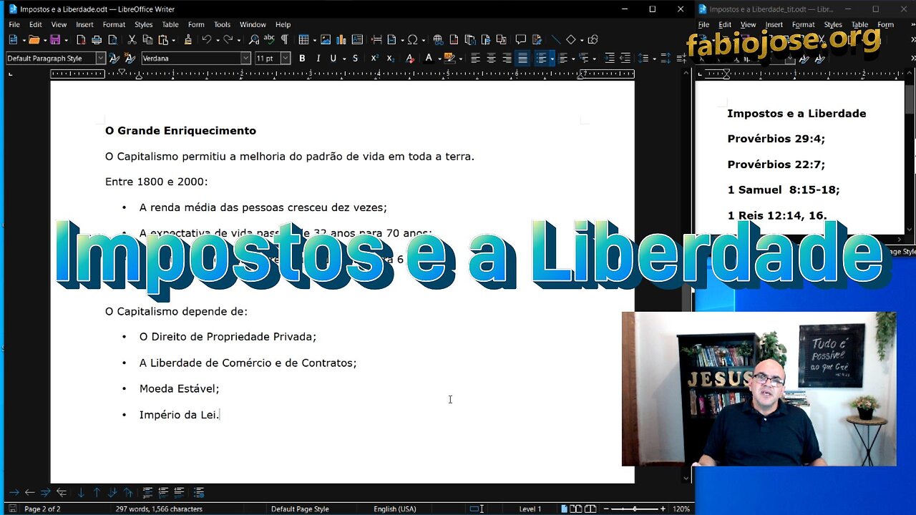Save the document with the floppy icon

click(x=55, y=40)
